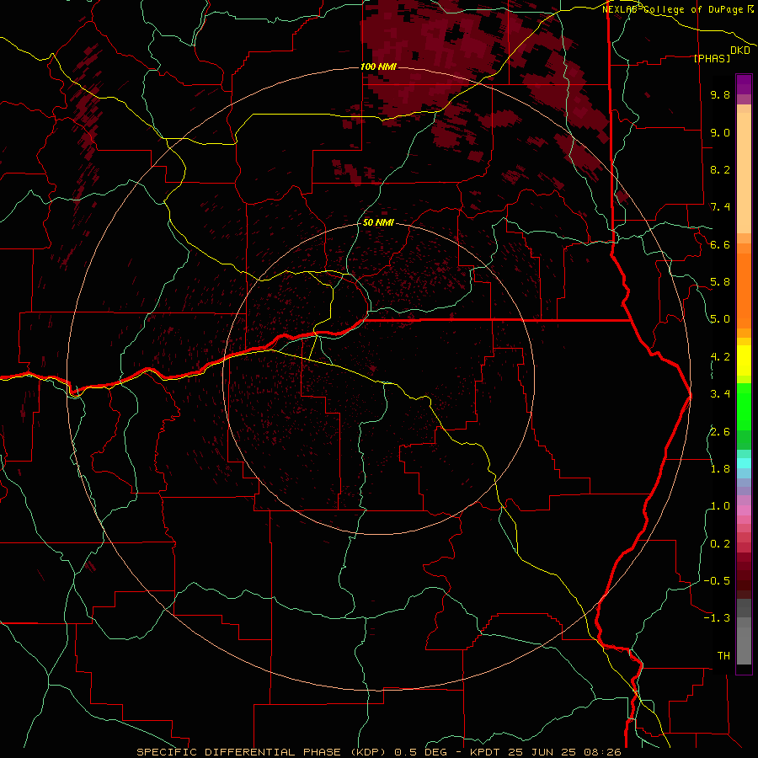758x758 pixels.
Task: Click the 1.8 color scale value
Action: (x=720, y=469)
